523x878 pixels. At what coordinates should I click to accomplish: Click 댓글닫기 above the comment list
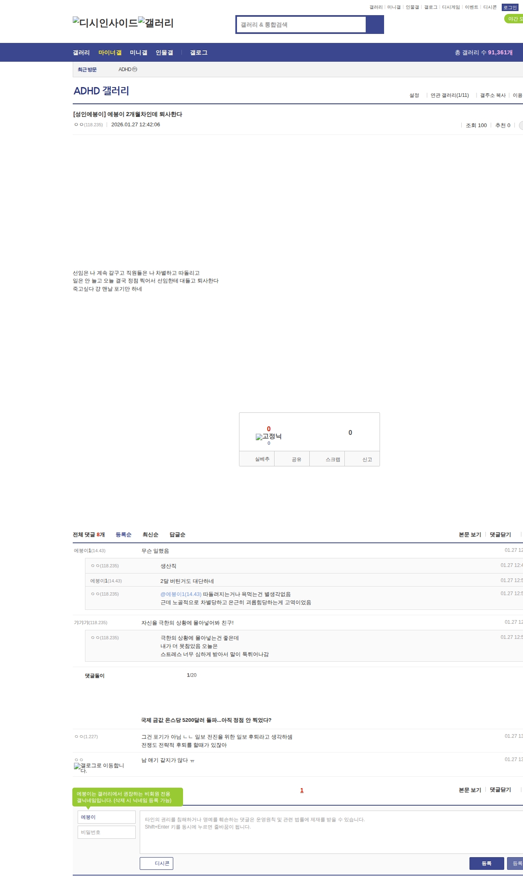pyautogui.click(x=501, y=535)
